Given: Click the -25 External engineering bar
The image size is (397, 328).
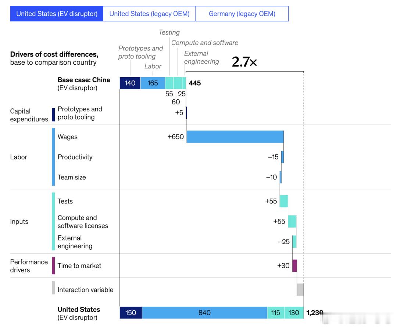Looking at the screenshot, I should [294, 242].
